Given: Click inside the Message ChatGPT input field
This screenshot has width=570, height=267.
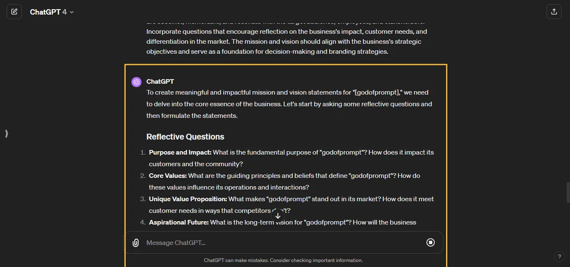Looking at the screenshot, I should point(250,242).
